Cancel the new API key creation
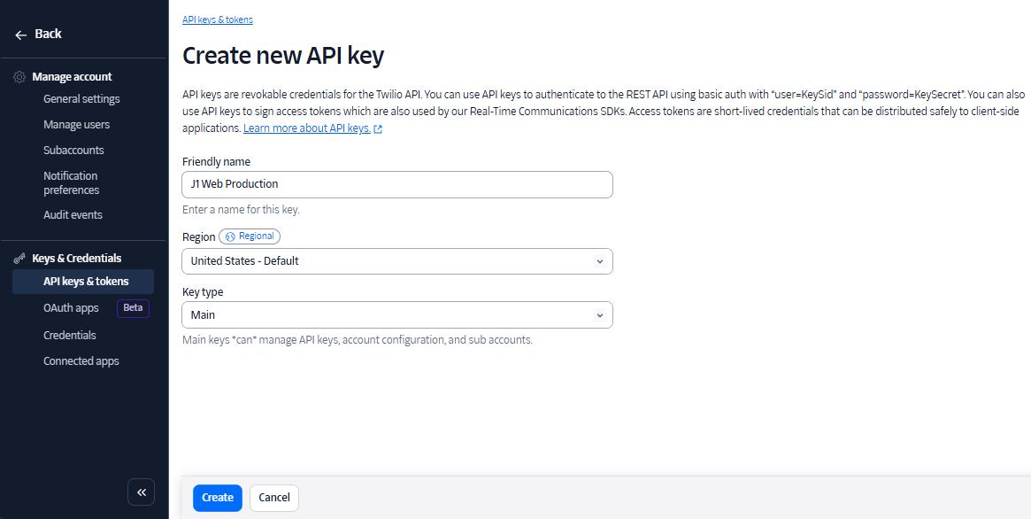The image size is (1031, 519). [x=273, y=498]
